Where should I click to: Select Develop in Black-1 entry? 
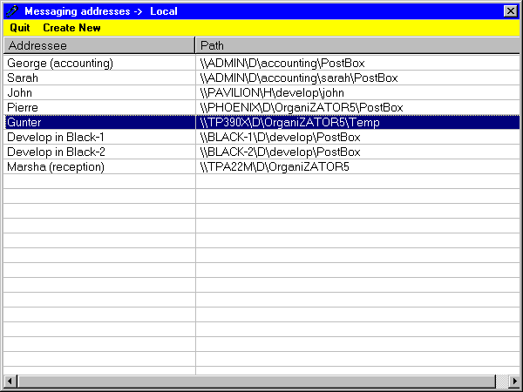[x=56, y=137]
